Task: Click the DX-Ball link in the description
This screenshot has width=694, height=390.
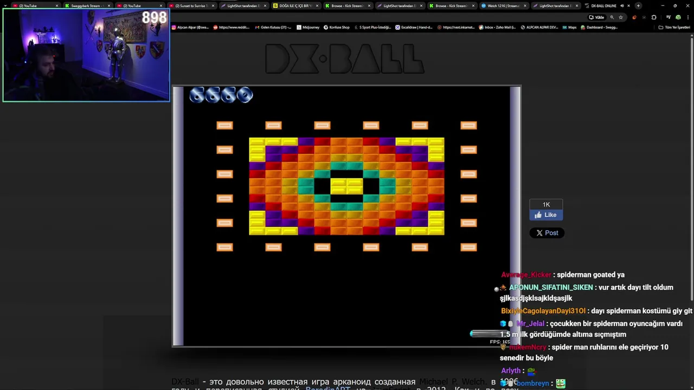Action: pyautogui.click(x=185, y=382)
